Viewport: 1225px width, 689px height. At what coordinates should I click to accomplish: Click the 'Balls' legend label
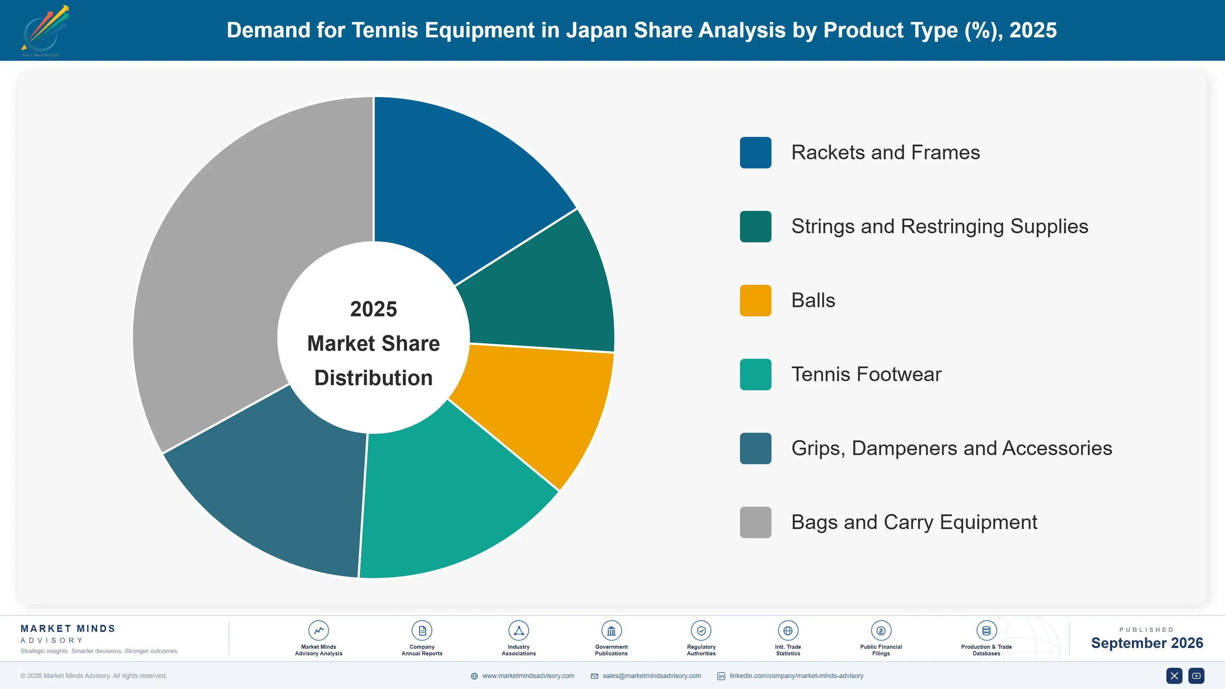coord(813,300)
